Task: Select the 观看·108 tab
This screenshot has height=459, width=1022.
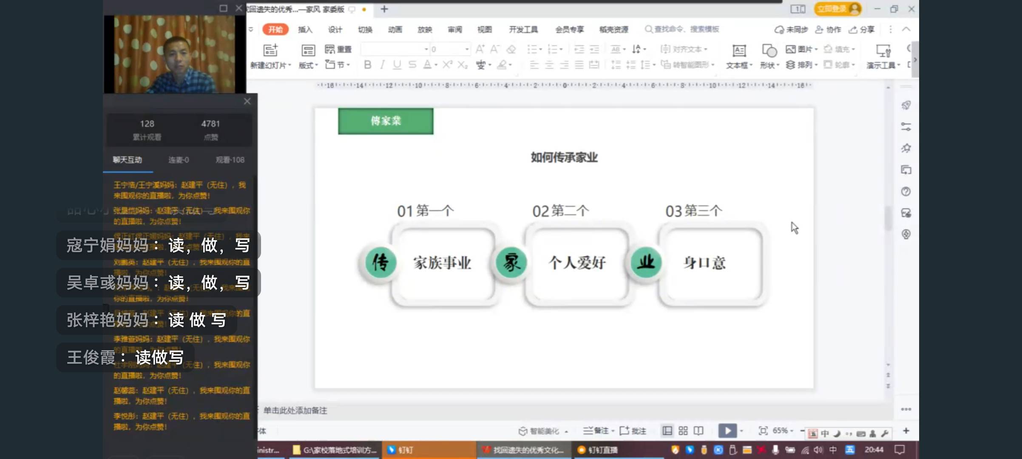Action: (x=231, y=160)
